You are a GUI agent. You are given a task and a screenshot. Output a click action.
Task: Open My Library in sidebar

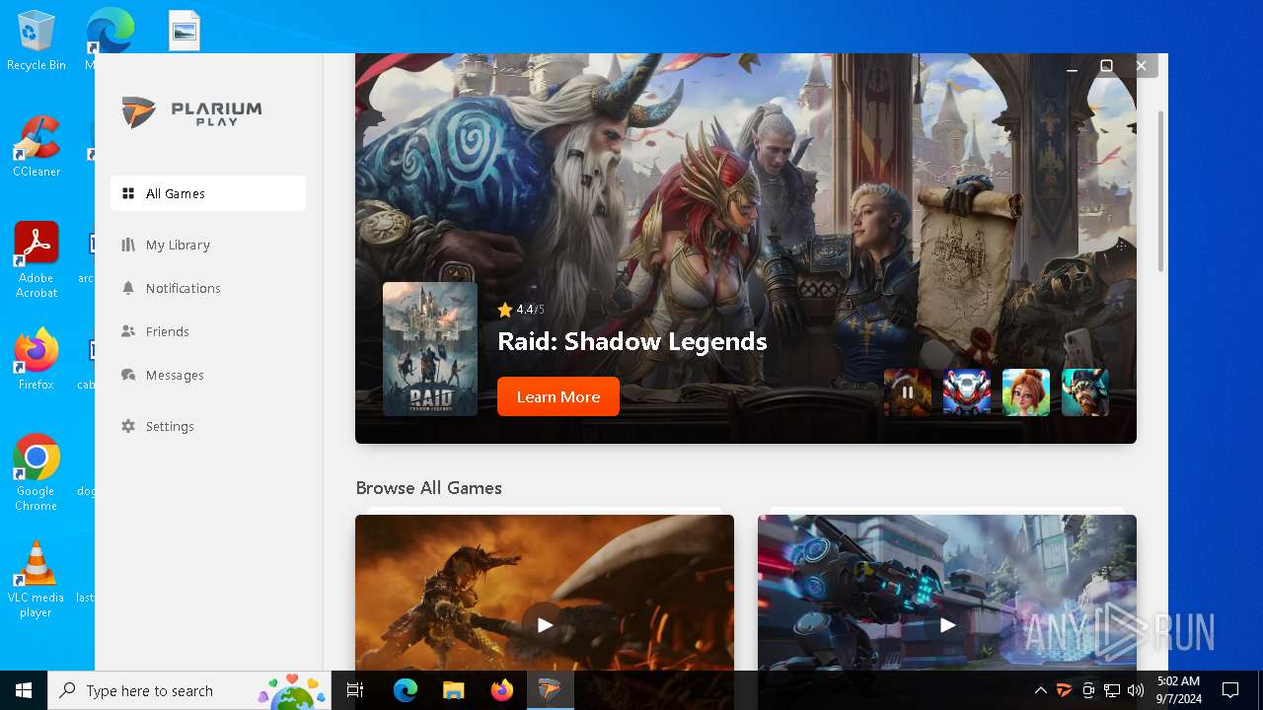click(x=208, y=245)
